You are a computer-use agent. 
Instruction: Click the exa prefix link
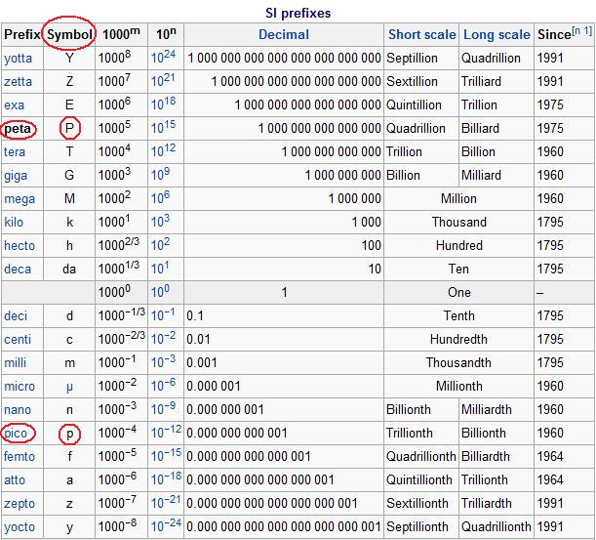tap(15, 104)
